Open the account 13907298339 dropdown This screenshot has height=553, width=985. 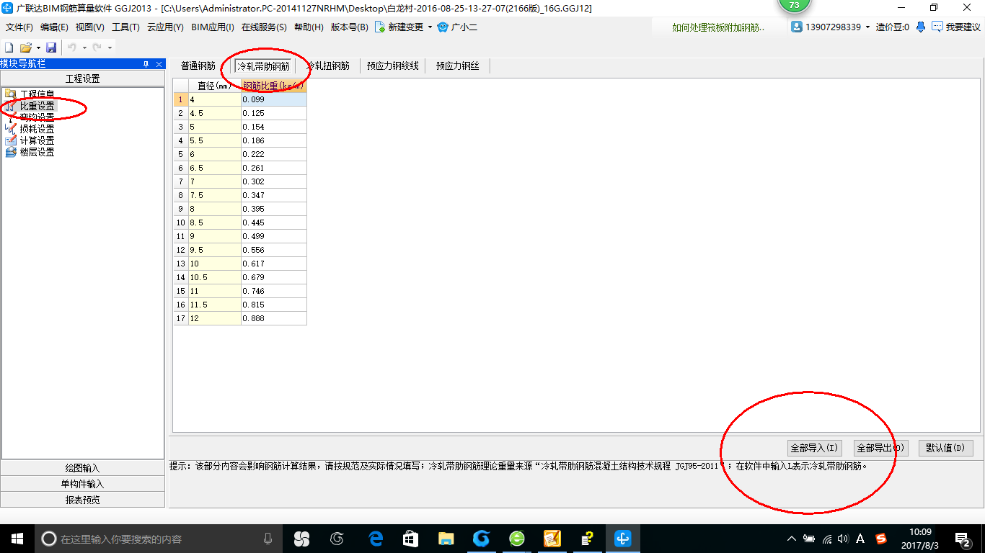tap(867, 27)
